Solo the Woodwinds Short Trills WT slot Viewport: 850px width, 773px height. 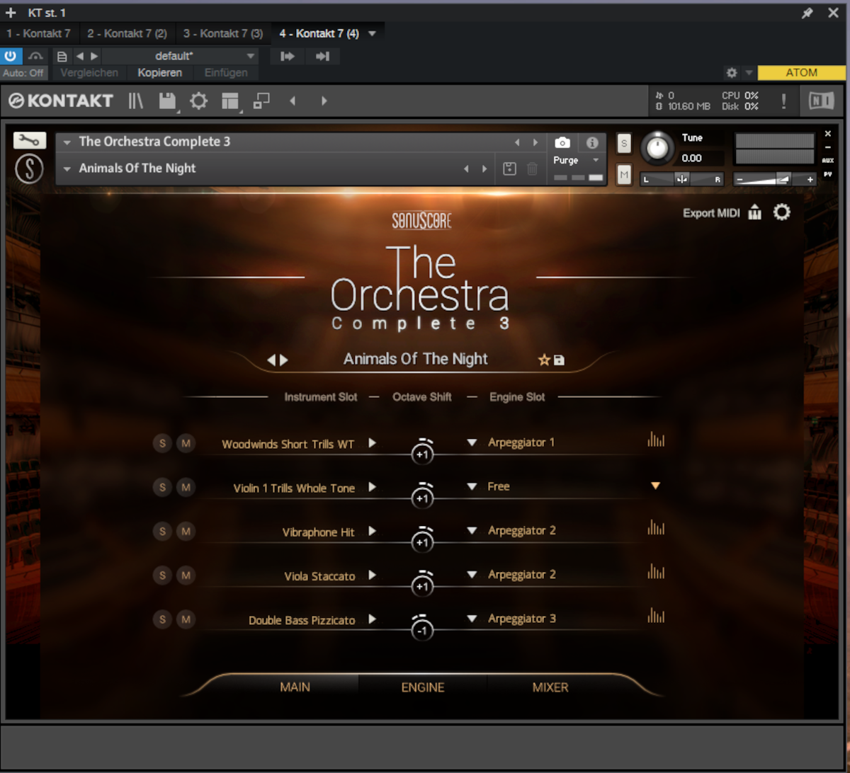[162, 444]
